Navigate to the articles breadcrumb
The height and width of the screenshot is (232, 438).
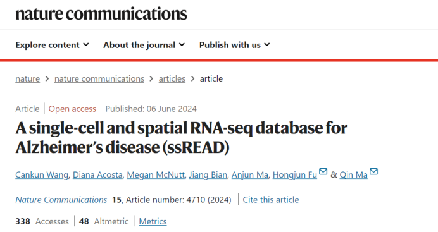coord(172,78)
